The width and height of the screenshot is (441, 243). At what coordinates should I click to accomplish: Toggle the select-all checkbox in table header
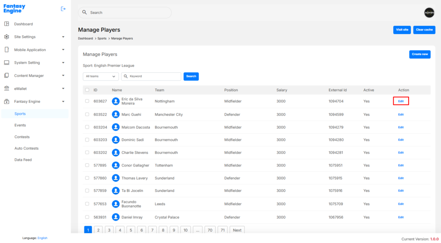[87, 90]
